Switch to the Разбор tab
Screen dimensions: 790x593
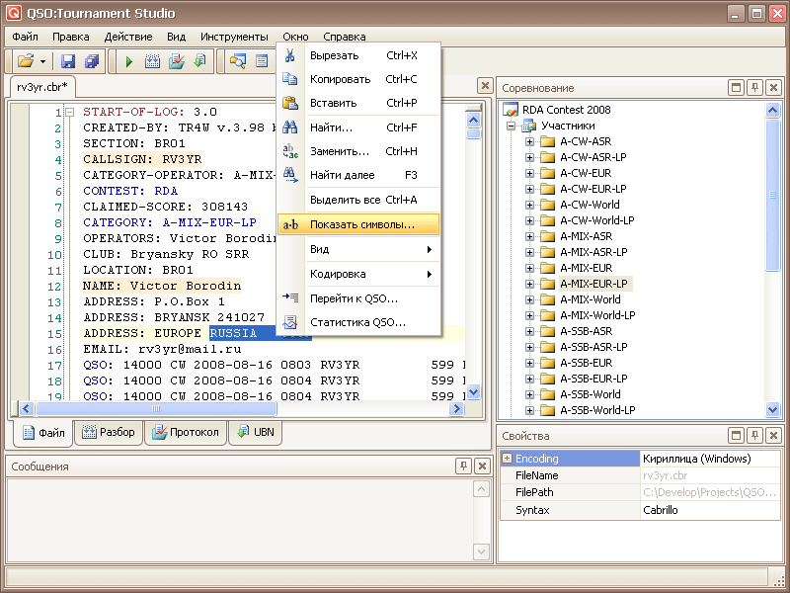tap(108, 432)
